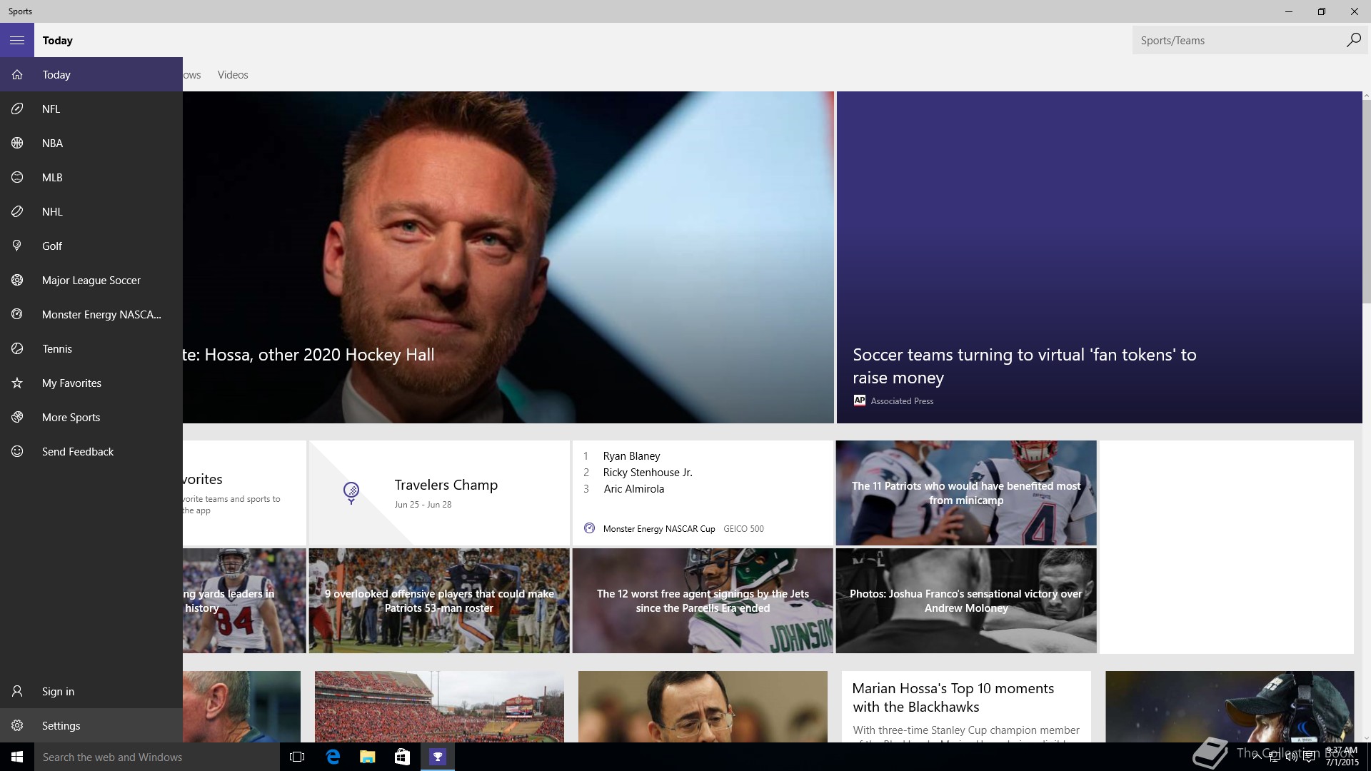Select the NBA basketball icon
The height and width of the screenshot is (771, 1371).
coord(17,143)
